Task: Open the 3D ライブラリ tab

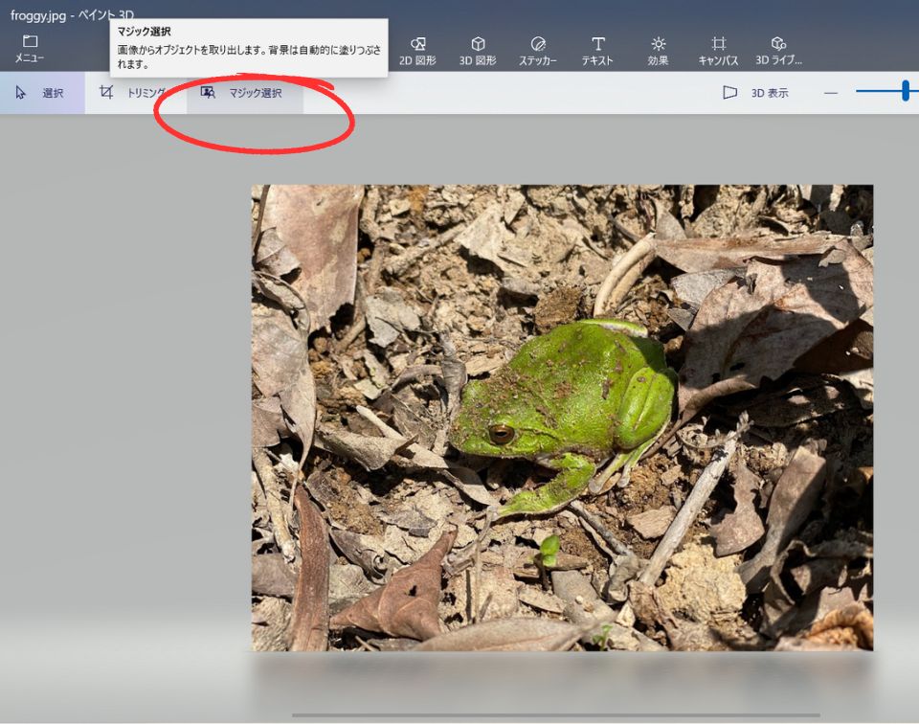Action: point(778,51)
